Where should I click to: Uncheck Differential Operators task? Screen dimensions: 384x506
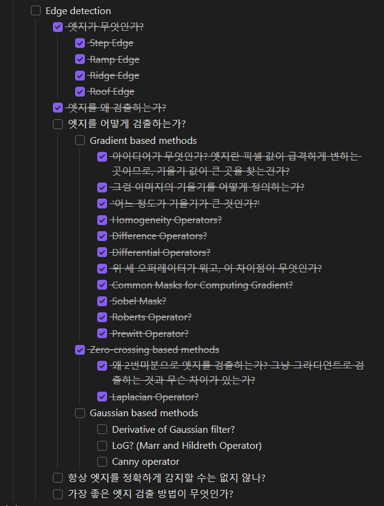pos(102,252)
